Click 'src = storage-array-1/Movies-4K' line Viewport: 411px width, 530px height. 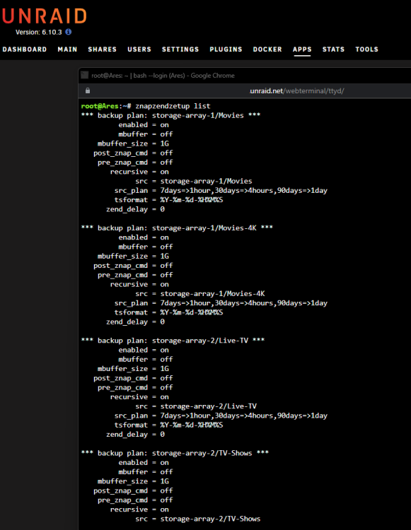click(200, 294)
